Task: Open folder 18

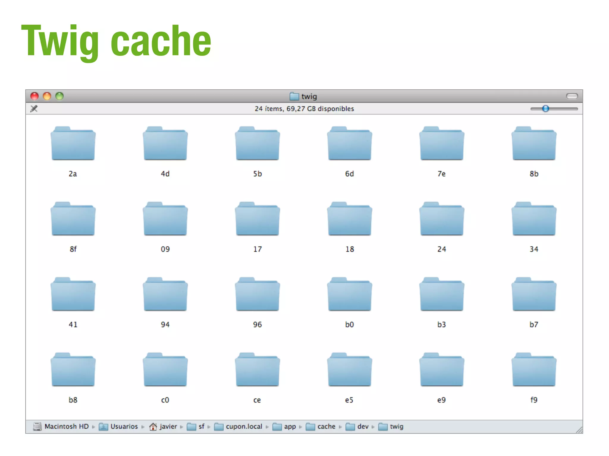Action: [350, 219]
